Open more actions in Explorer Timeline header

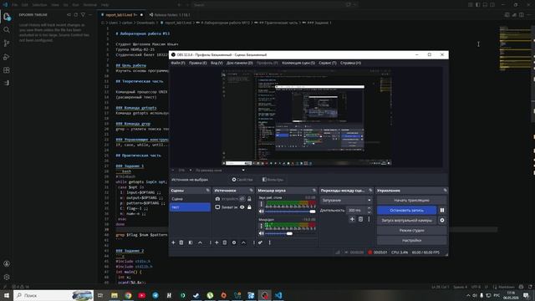pyautogui.click(x=90, y=15)
